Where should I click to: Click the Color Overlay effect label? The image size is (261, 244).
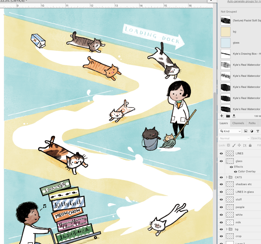coord(247,171)
